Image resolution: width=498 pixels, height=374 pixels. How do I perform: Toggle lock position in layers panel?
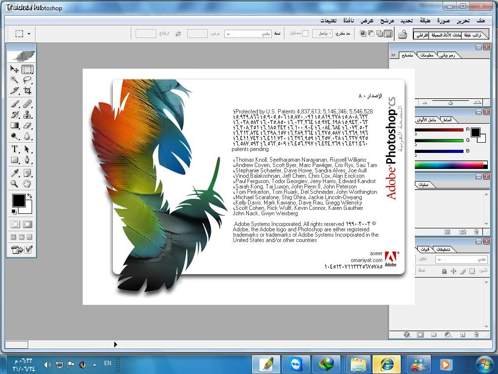tap(453, 271)
